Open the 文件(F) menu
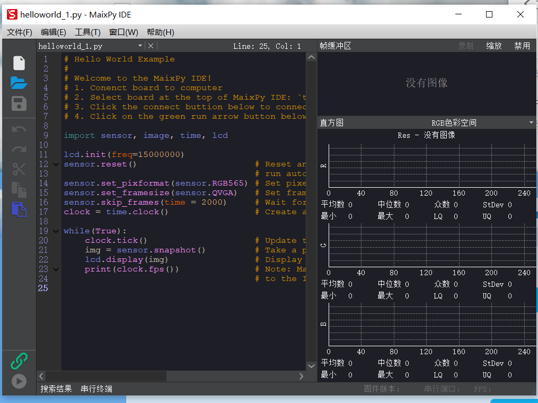 click(20, 32)
